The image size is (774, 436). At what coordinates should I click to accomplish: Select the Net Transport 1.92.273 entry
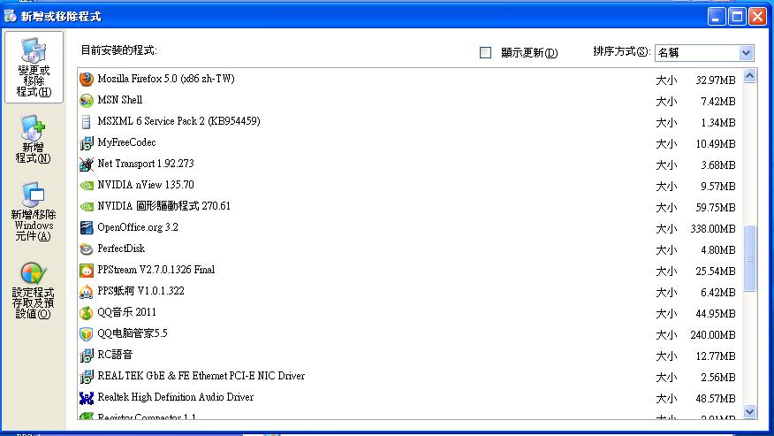(x=410, y=164)
